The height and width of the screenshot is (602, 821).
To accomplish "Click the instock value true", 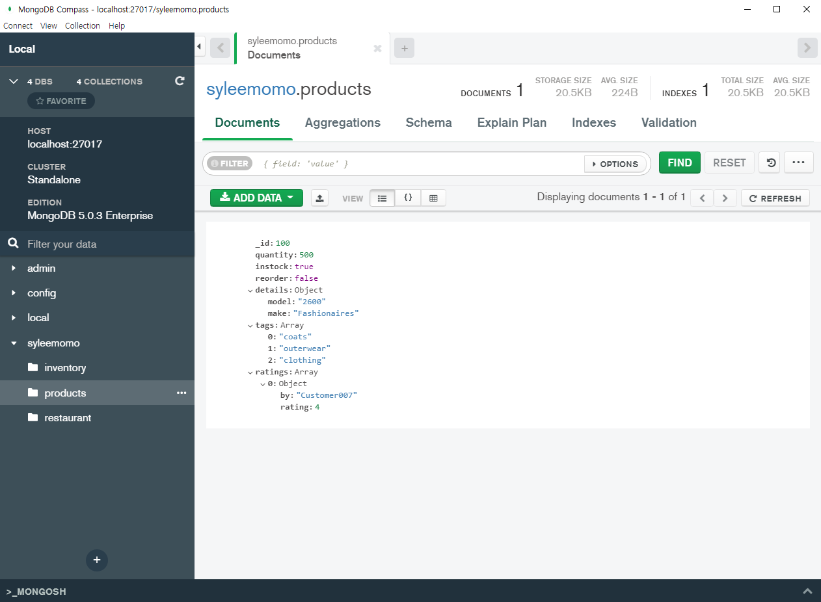I will point(304,267).
